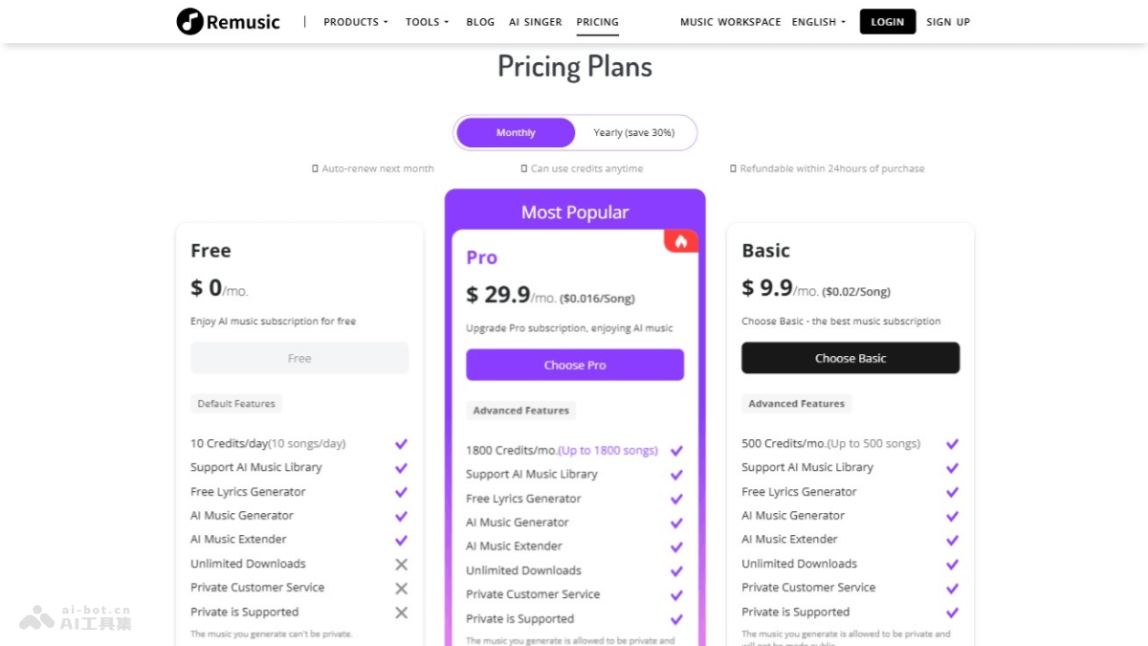Viewport: 1148px width, 646px height.
Task: Click the X icon beside Private is Supported in Free plan
Action: [401, 613]
